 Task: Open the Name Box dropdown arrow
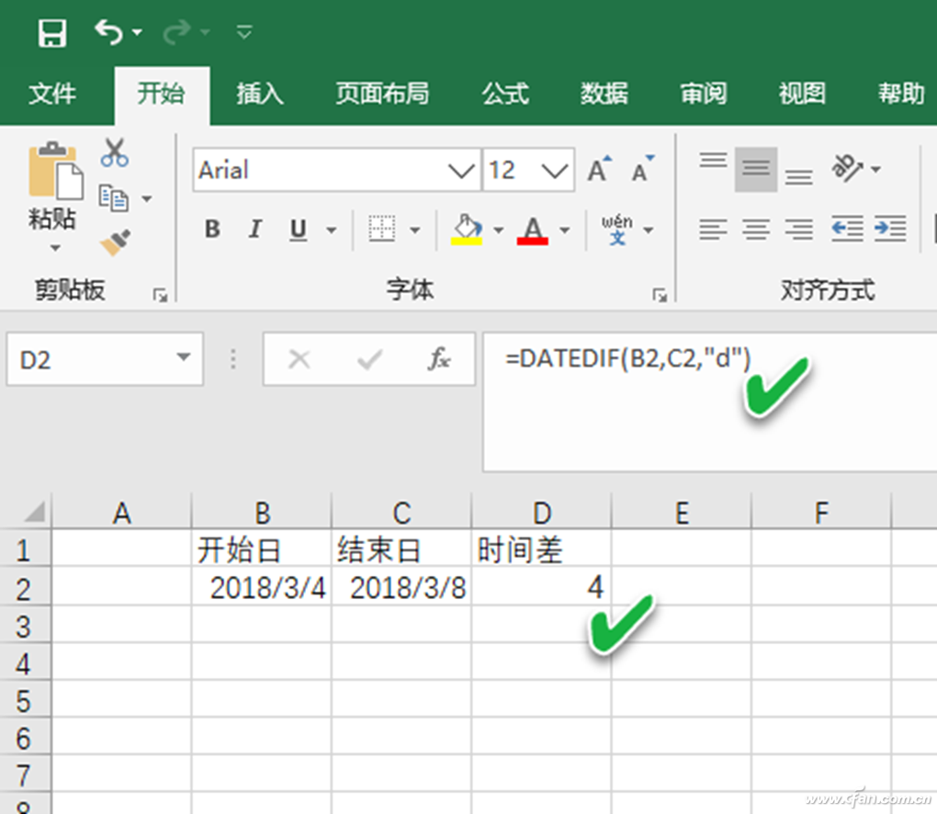[x=184, y=358]
